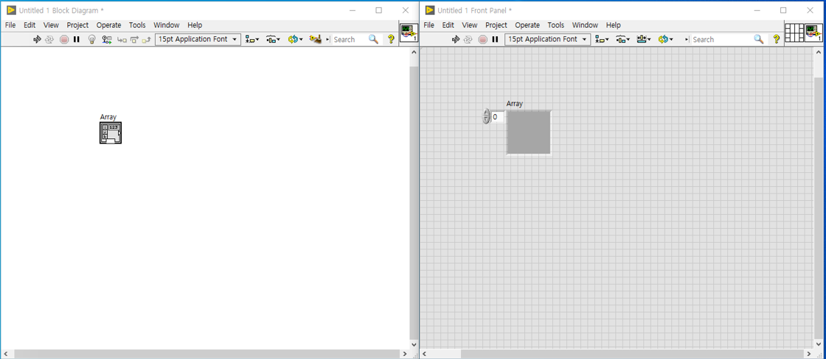Open Operate menu in Block Diagram
Viewport: 826px width, 359px height.
click(x=108, y=25)
